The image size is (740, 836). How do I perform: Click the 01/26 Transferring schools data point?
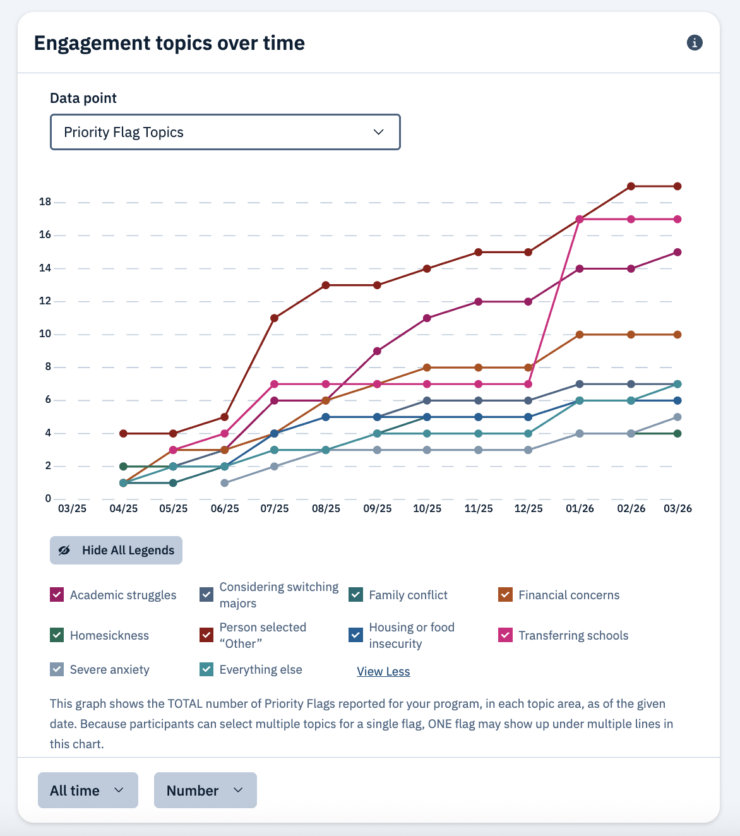coord(579,219)
